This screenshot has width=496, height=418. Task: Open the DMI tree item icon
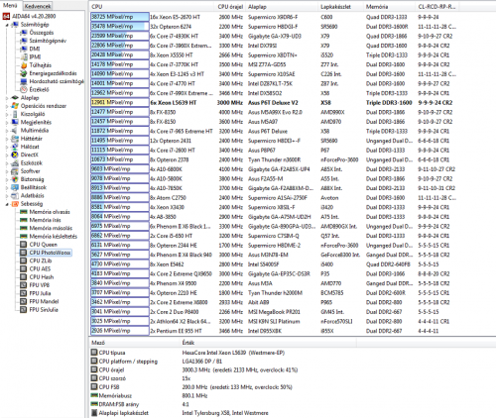click(x=23, y=49)
